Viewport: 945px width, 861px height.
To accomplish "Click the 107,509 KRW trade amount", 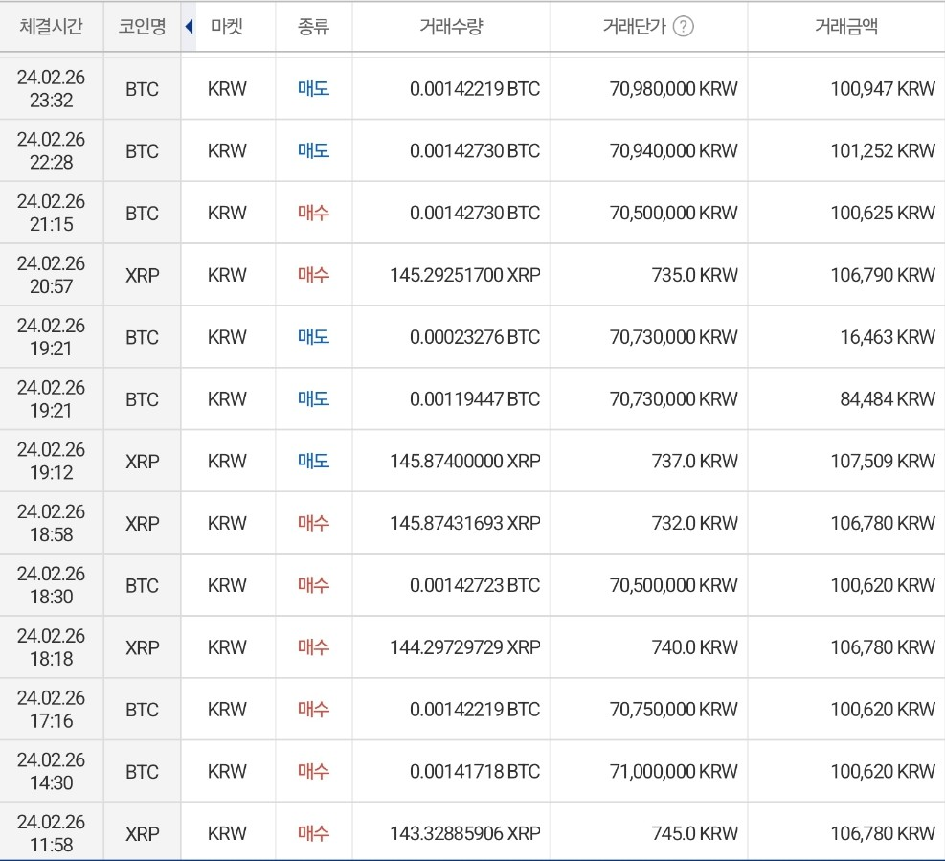I will [883, 462].
